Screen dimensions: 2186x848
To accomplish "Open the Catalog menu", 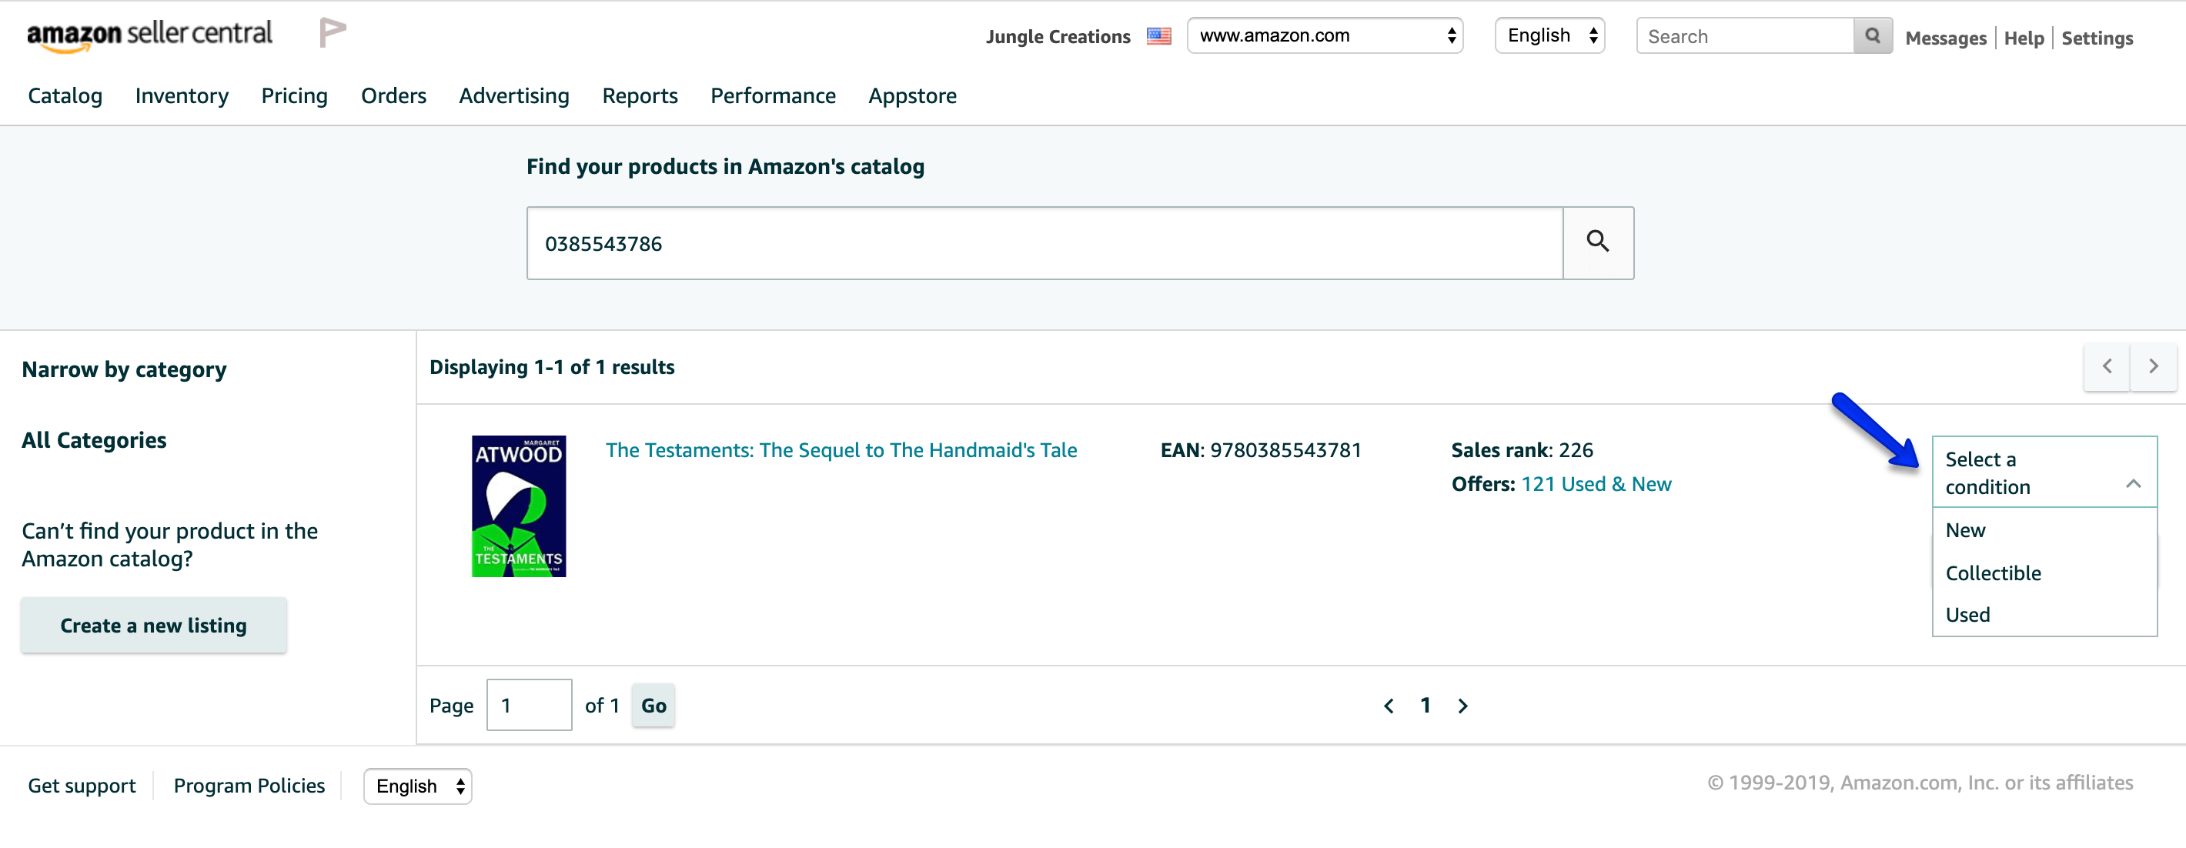I will 65,96.
